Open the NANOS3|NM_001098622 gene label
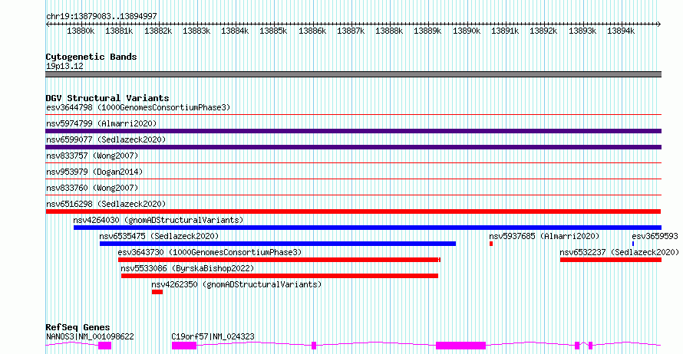This screenshot has height=354, width=683. point(90,336)
